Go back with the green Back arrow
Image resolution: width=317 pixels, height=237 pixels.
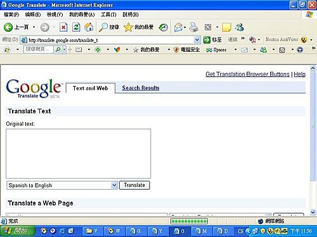(x=8, y=27)
